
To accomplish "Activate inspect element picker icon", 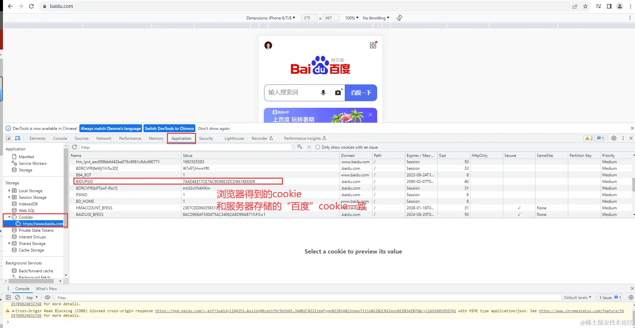I will (8, 138).
